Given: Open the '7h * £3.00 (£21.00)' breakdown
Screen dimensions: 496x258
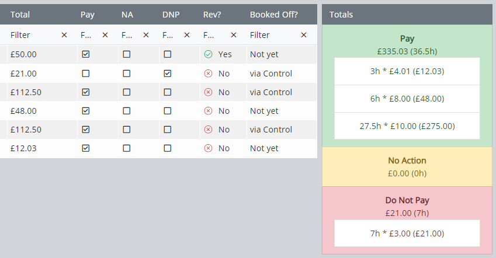Looking at the screenshot, I should pyautogui.click(x=407, y=233).
